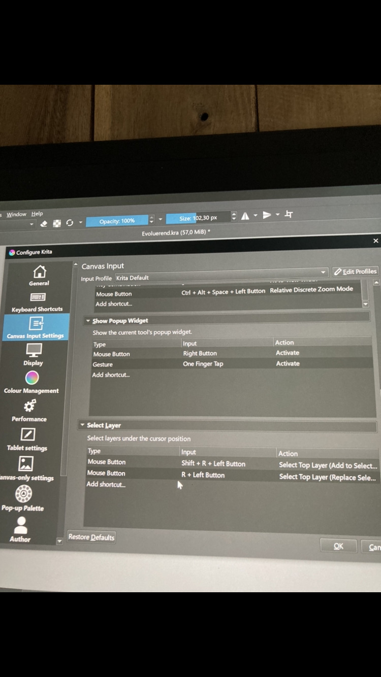Click the Cancel button
This screenshot has width=381, height=677.
click(x=372, y=547)
